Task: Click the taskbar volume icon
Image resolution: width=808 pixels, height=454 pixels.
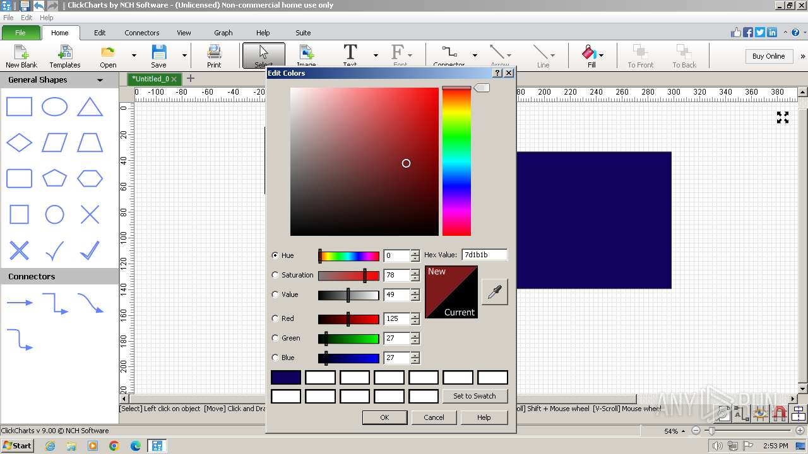Action: [x=718, y=446]
